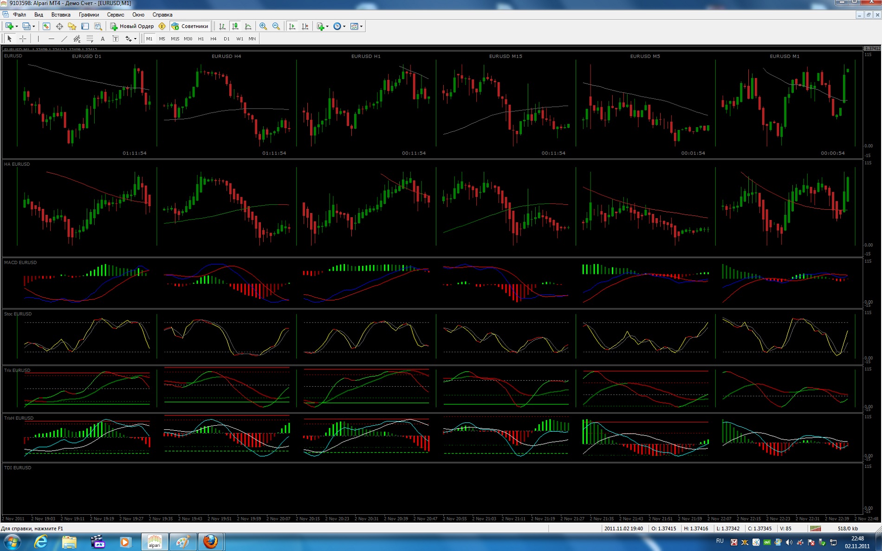
Task: Open the Strategy Tester magnifier icon
Action: (98, 26)
